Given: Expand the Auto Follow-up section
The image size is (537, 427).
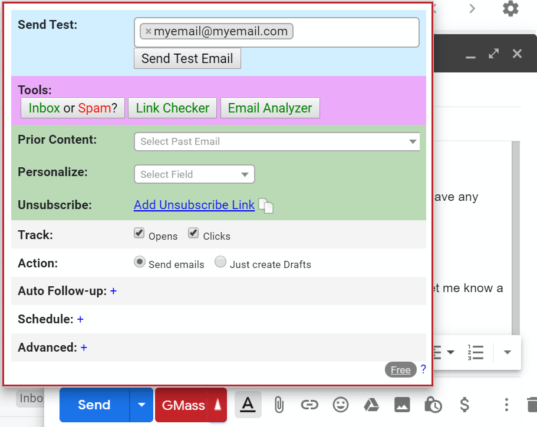Looking at the screenshot, I should (x=113, y=291).
